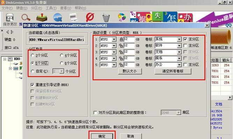Click partition 3 size input field

129,52
